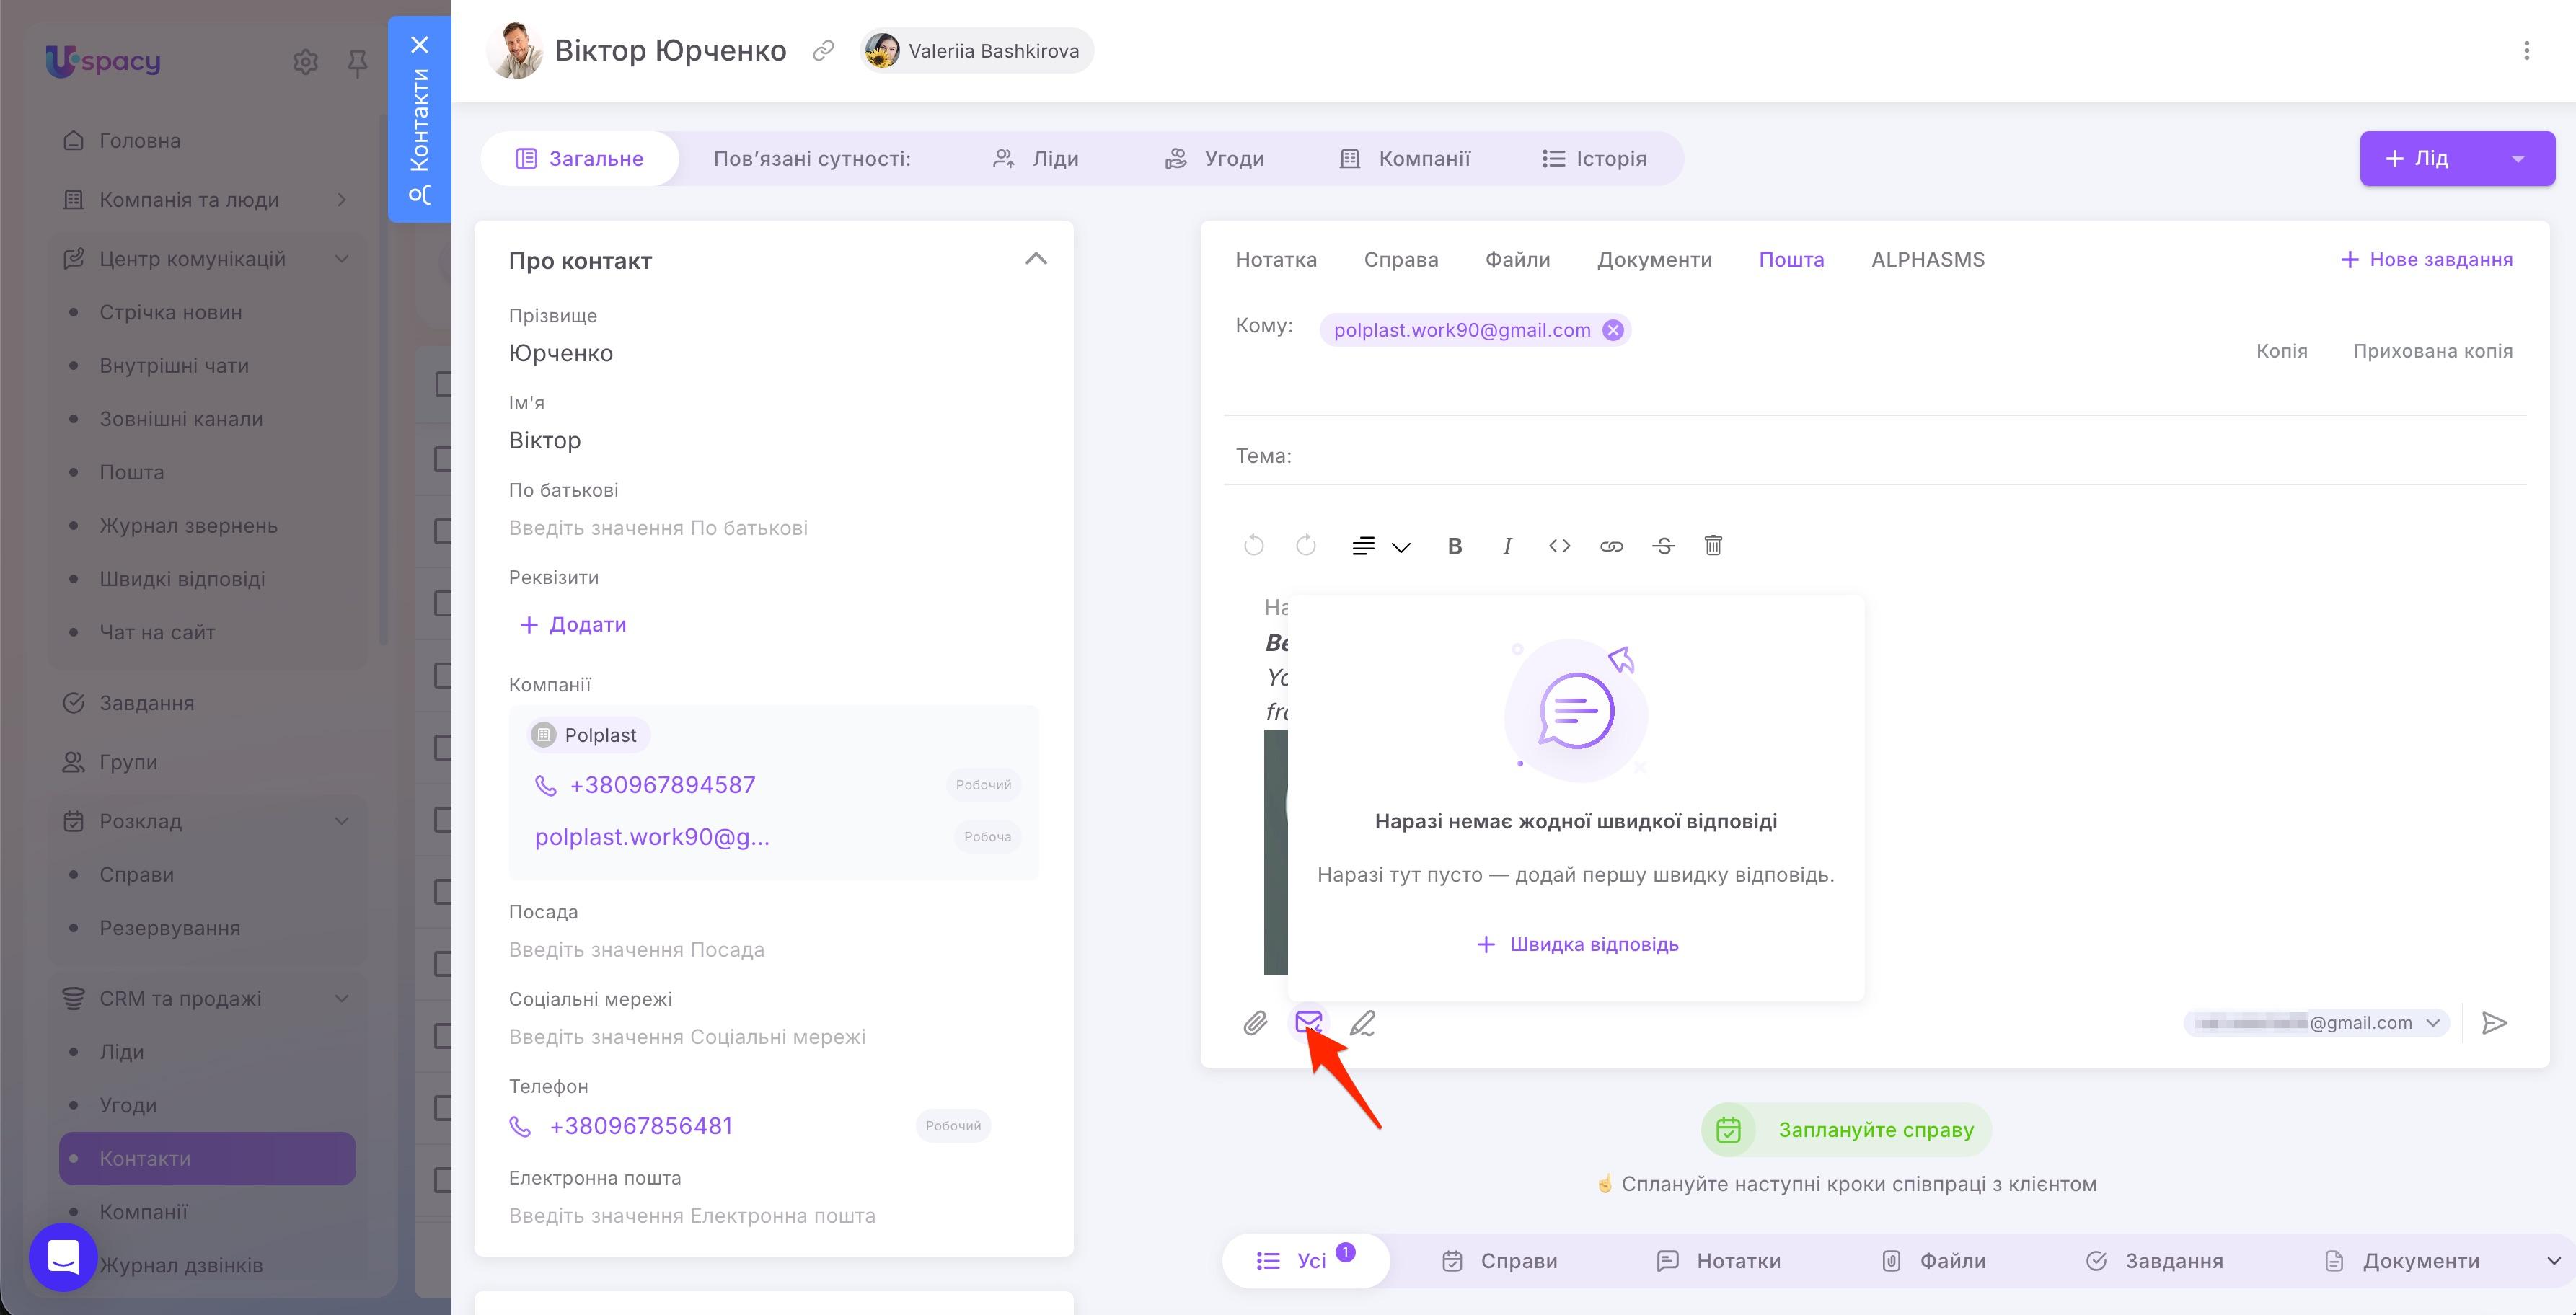Click the Тема subject field
This screenshot has width=2576, height=1315.
click(1875, 457)
